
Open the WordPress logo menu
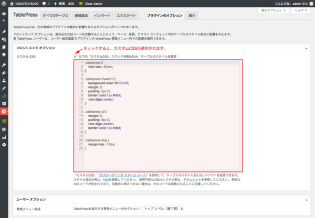click(x=4, y=4)
